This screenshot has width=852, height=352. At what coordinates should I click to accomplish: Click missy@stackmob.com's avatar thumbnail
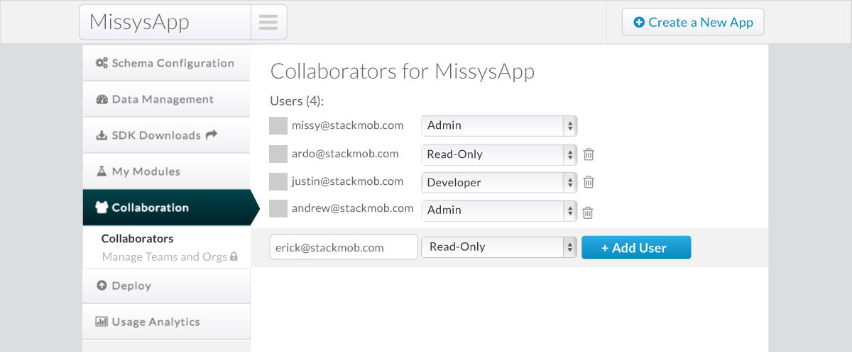pyautogui.click(x=278, y=125)
